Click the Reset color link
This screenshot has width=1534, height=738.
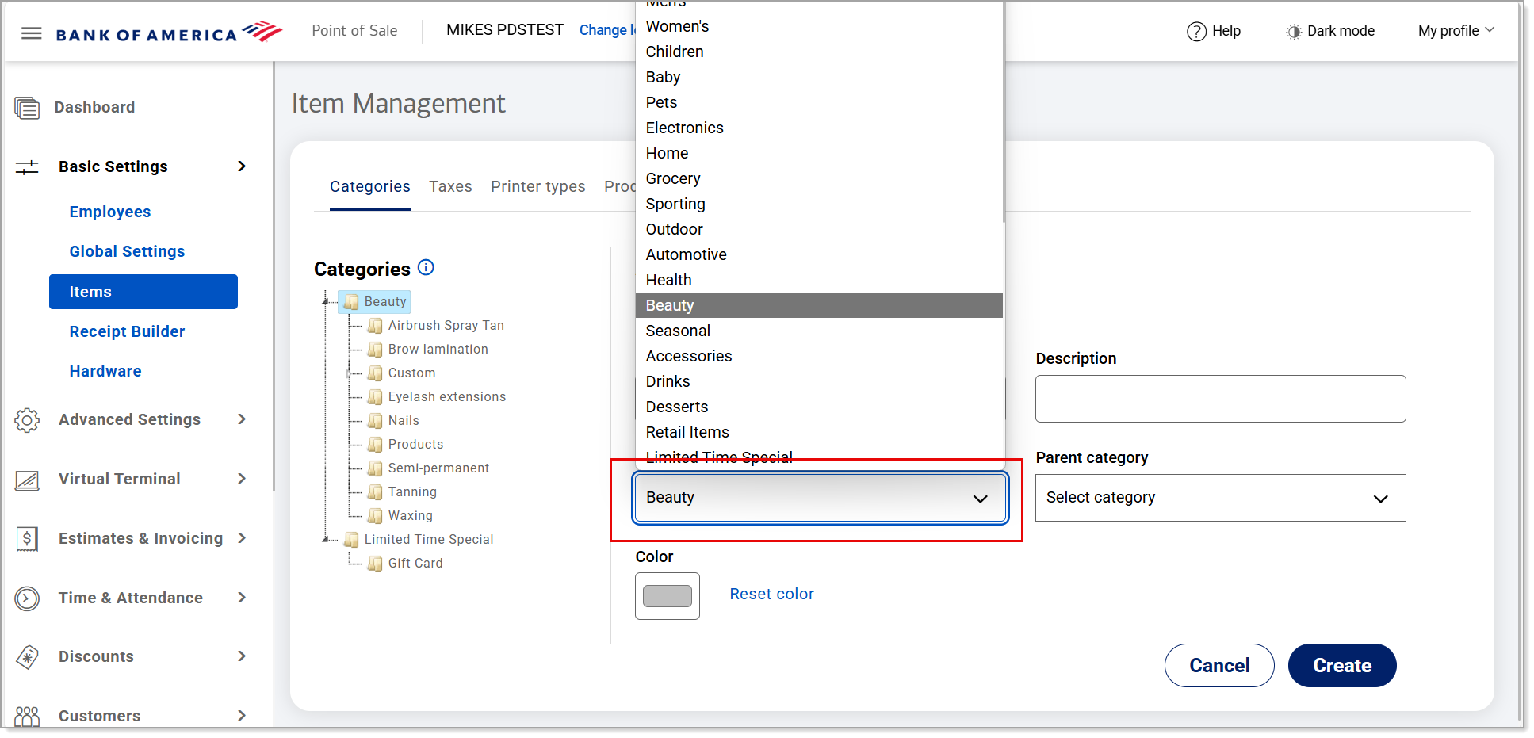point(771,595)
